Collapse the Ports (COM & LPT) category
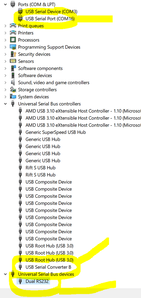141x298 pixels. [x=5, y=4]
